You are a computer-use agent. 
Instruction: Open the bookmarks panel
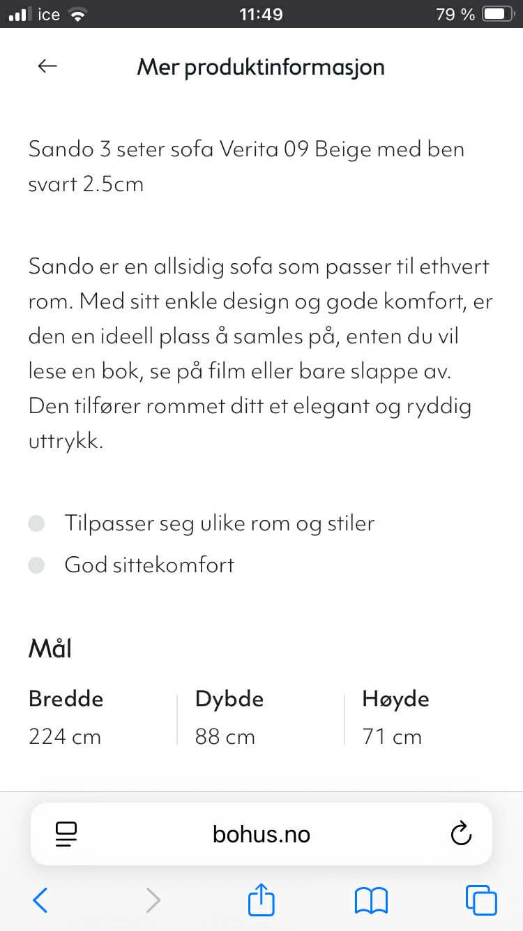pyautogui.click(x=371, y=900)
